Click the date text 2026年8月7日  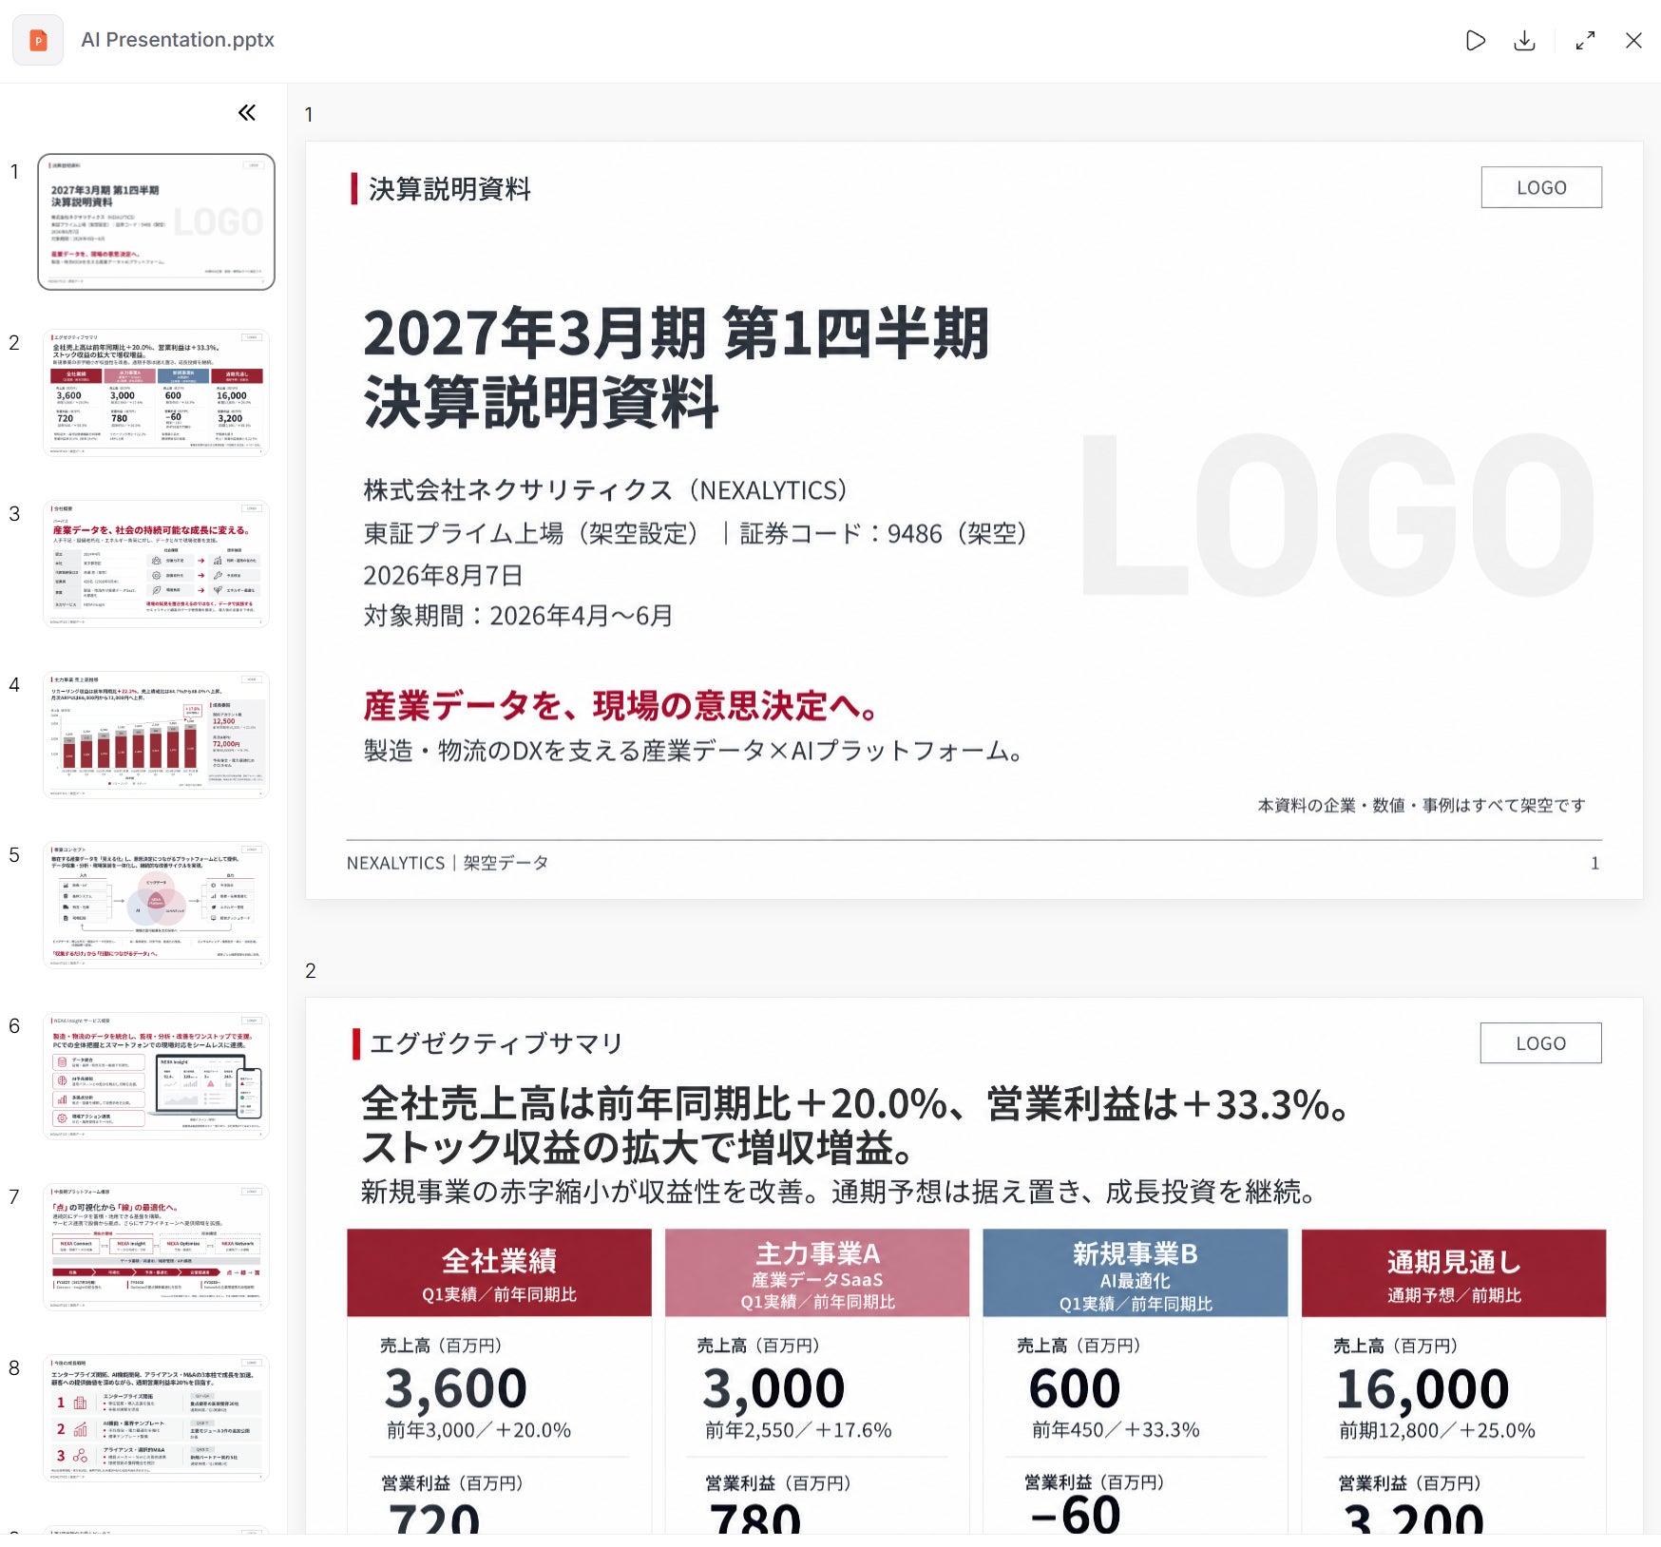click(x=443, y=575)
